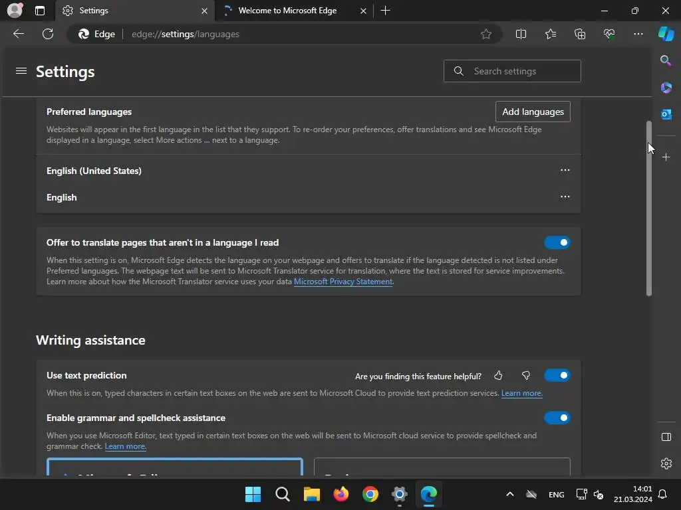Open Windows Start menu

click(253, 494)
